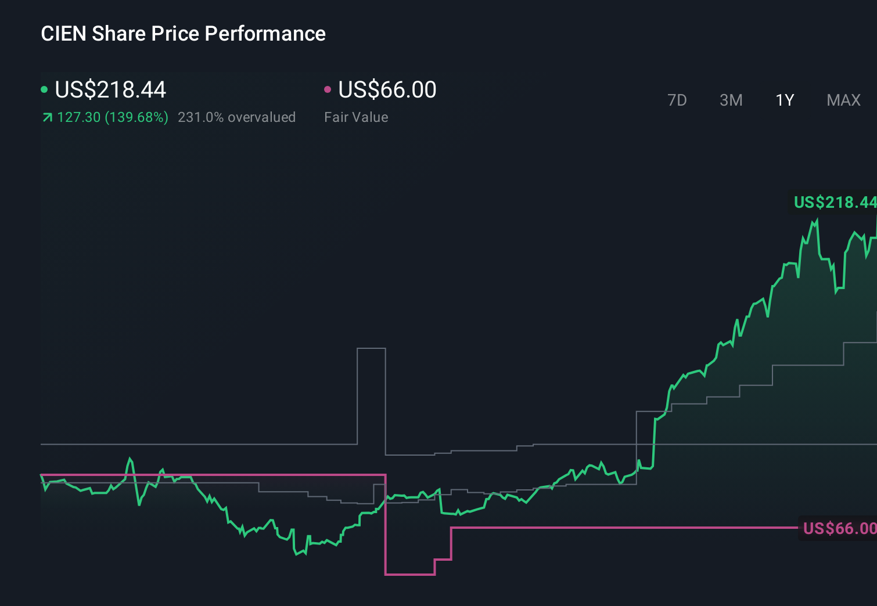Click the US$218.44 header price
Viewport: 877px width, 606px height.
pos(110,90)
